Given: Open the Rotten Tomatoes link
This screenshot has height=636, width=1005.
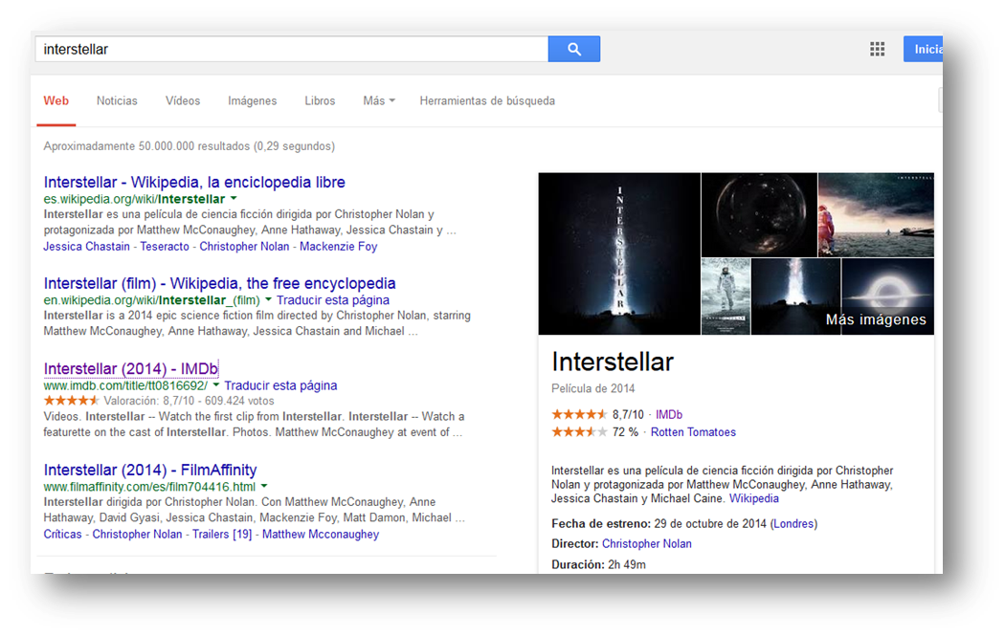Looking at the screenshot, I should [693, 432].
